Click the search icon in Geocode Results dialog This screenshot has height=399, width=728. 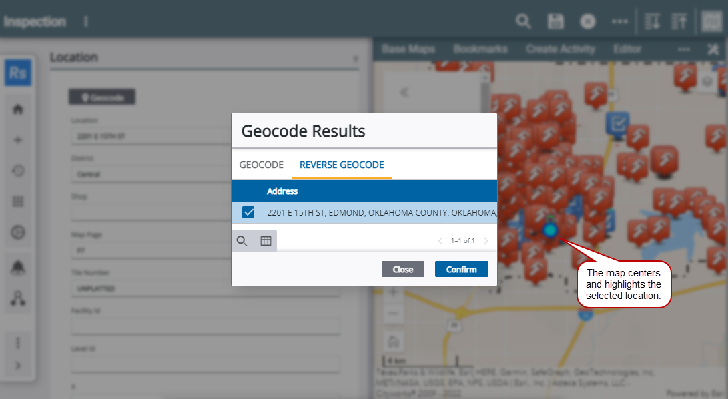[x=242, y=240]
